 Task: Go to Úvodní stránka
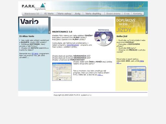click(x=113, y=14)
